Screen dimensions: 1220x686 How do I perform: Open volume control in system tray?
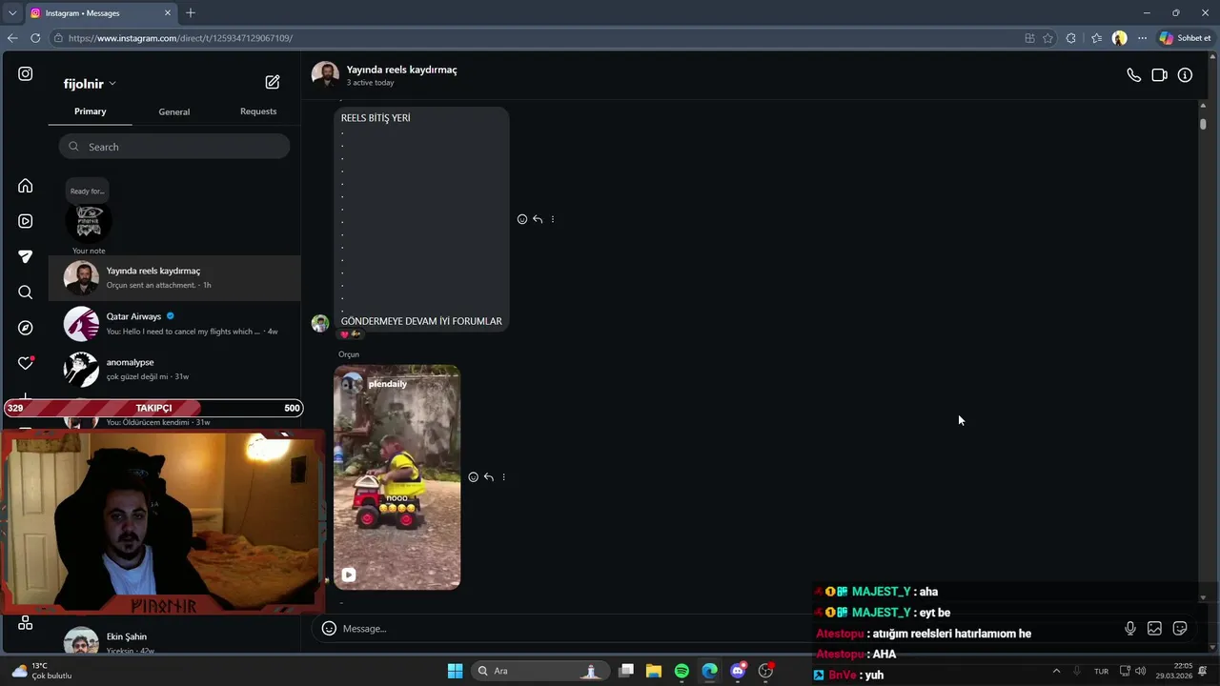tap(1141, 671)
